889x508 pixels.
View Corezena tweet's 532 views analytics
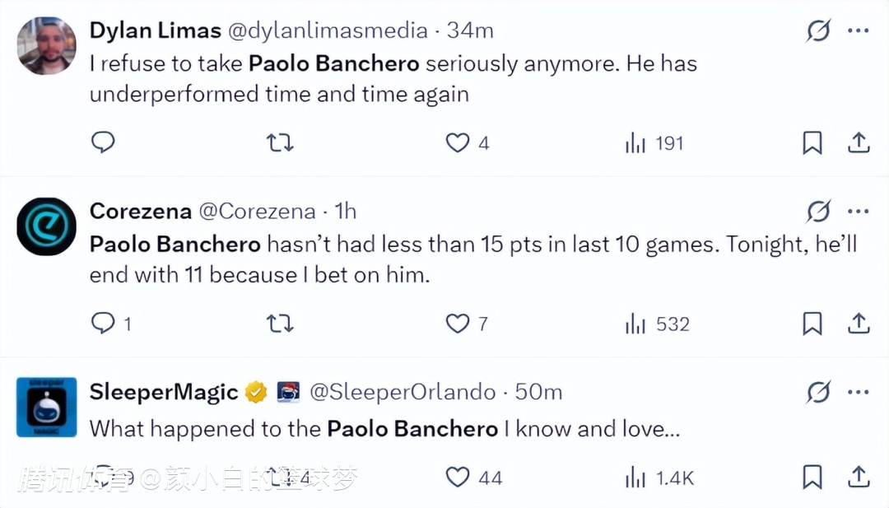click(656, 324)
